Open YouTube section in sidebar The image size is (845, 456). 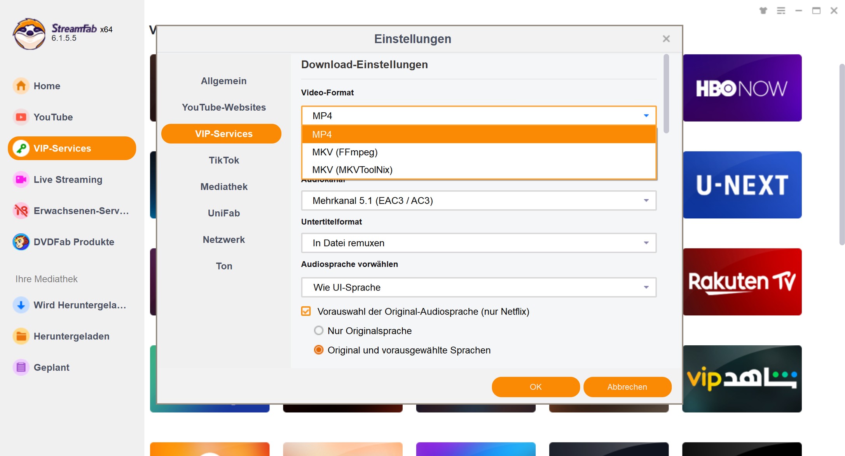coord(53,117)
